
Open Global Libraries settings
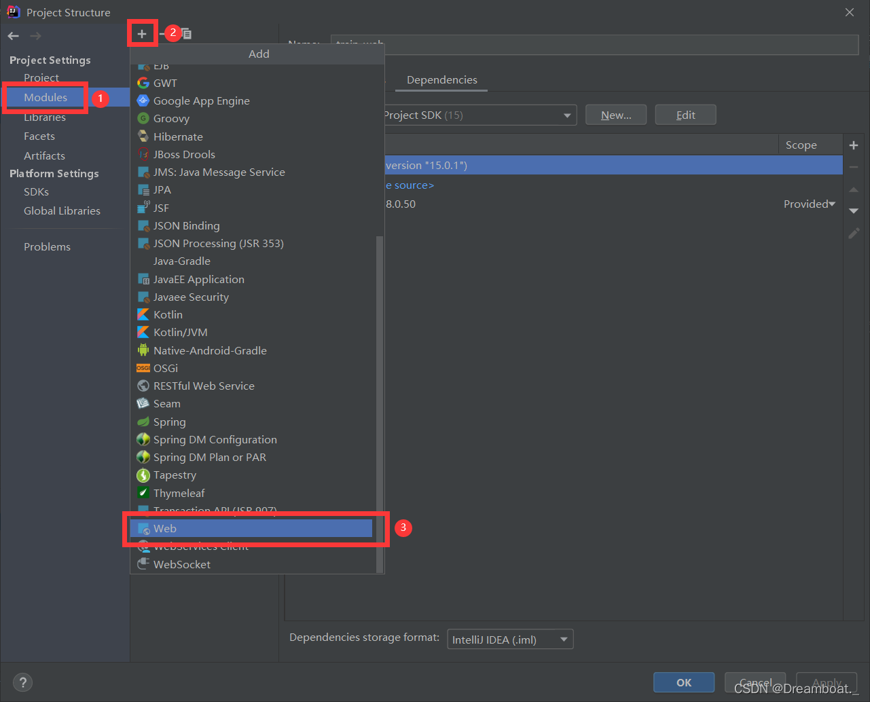click(x=62, y=210)
